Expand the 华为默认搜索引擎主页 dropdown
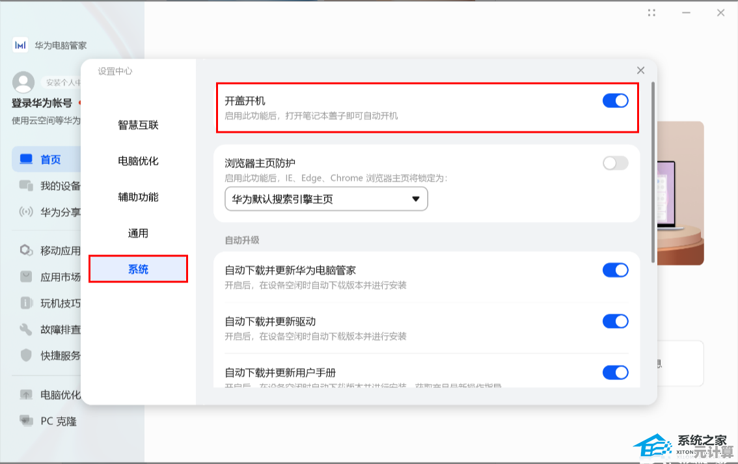Viewport: 738px width, 464px height. pyautogui.click(x=326, y=199)
